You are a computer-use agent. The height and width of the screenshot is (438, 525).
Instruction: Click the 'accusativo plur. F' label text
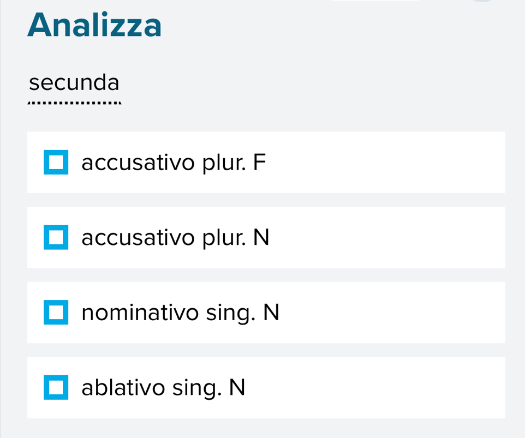point(174,163)
